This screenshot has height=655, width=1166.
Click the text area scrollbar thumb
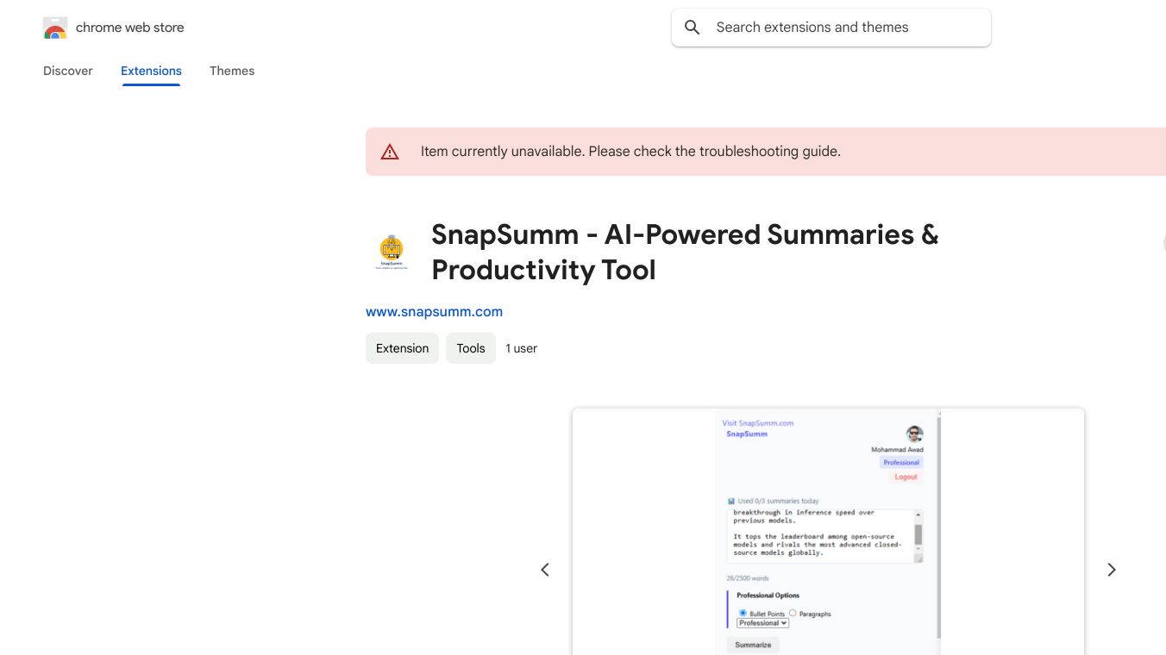coord(918,533)
